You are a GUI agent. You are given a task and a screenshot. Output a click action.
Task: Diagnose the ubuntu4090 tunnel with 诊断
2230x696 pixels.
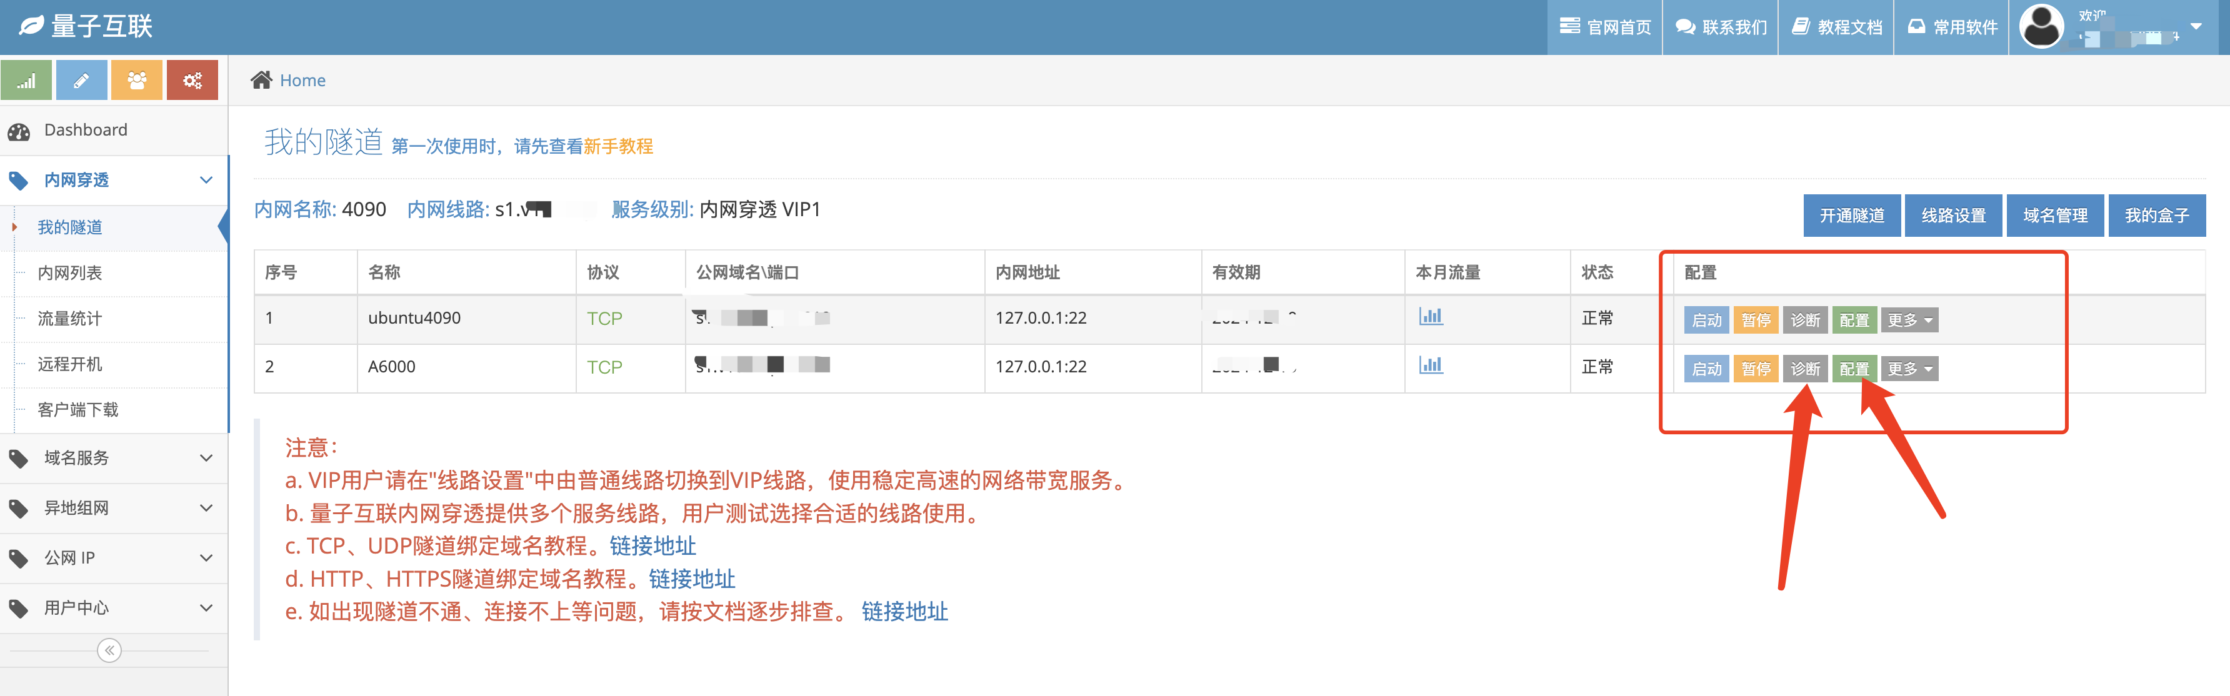pyautogui.click(x=1806, y=319)
